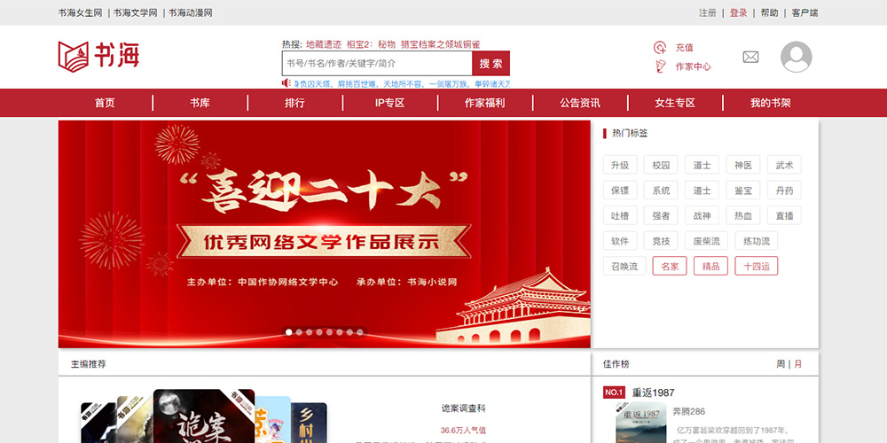This screenshot has width=887, height=443.
Task: Click the 直播 tag
Action: coord(785,215)
